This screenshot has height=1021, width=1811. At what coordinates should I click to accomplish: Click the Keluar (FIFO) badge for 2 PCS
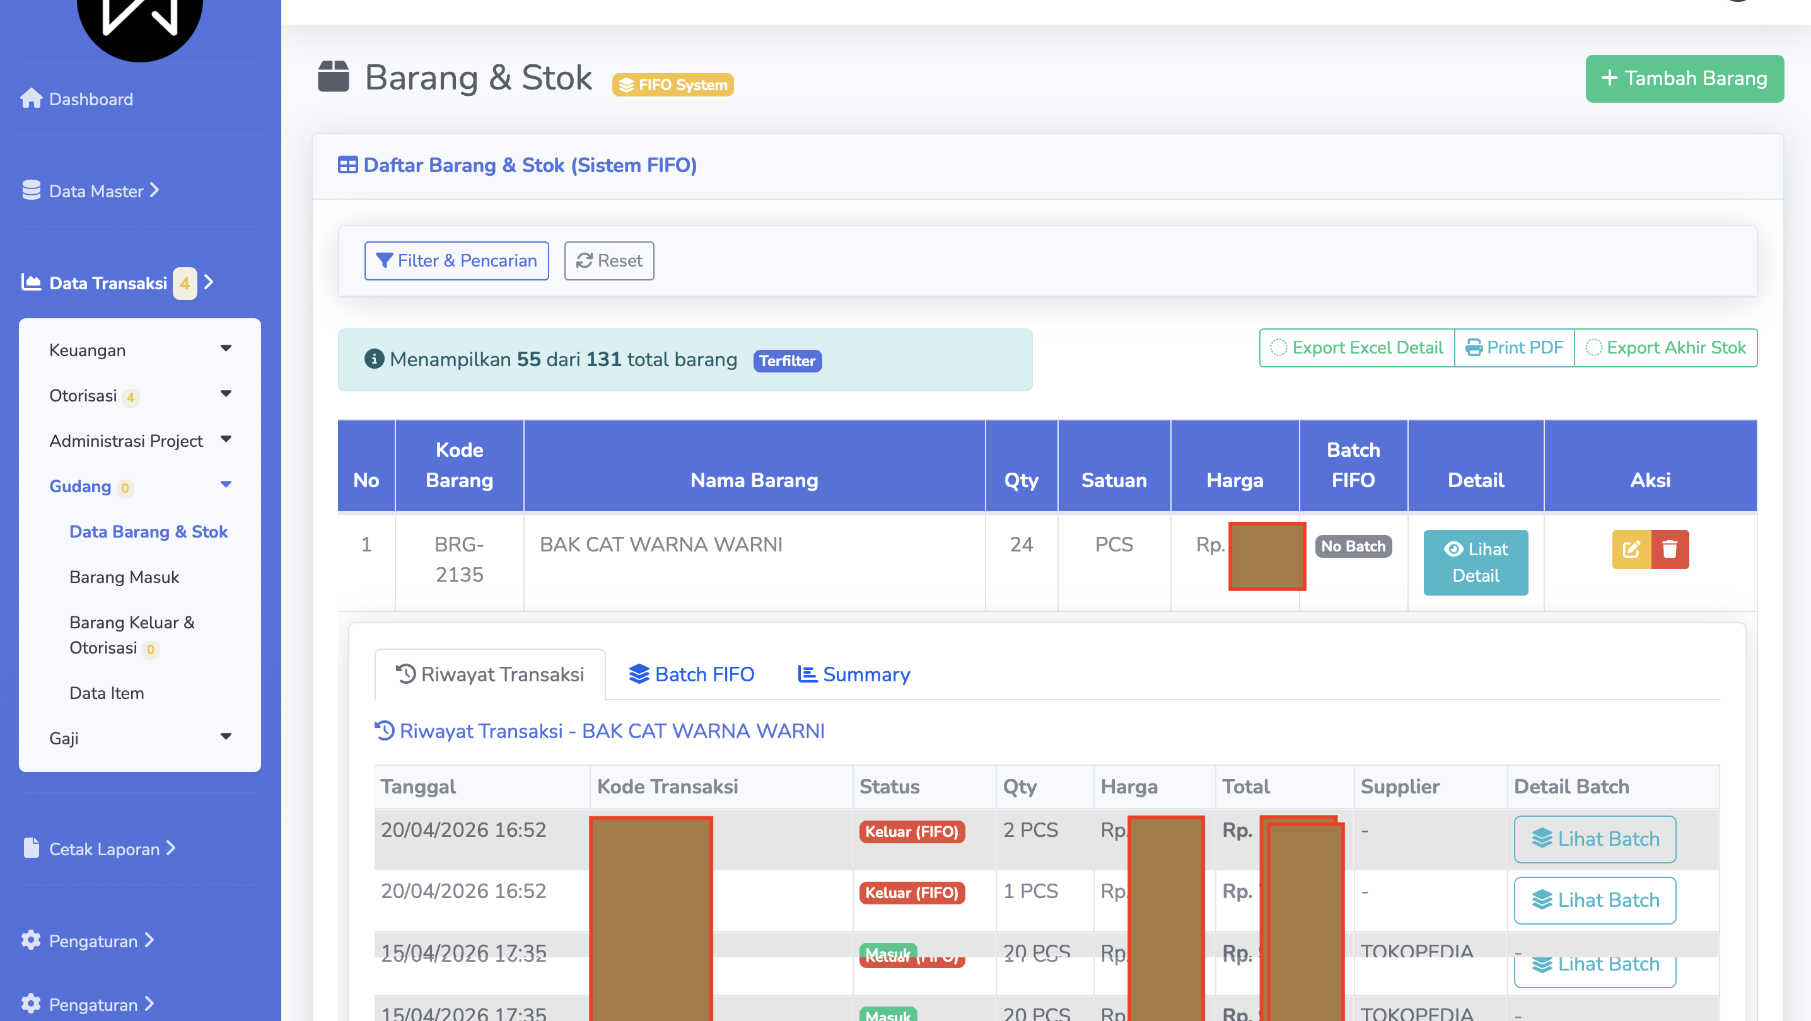(x=911, y=831)
